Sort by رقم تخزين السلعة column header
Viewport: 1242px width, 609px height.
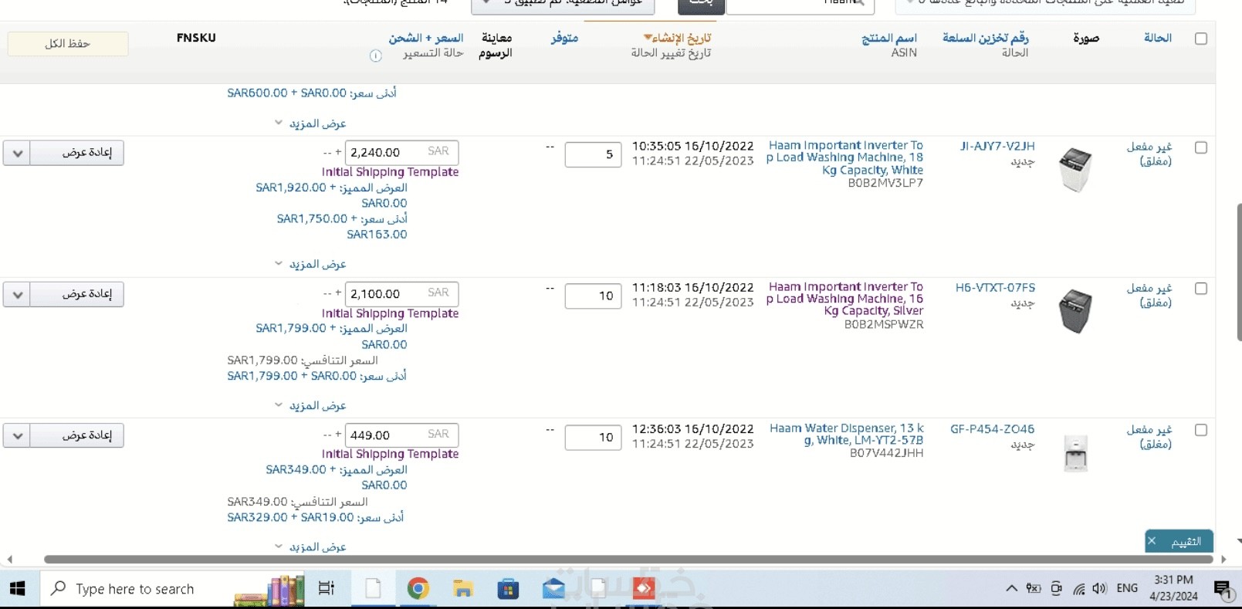986,38
